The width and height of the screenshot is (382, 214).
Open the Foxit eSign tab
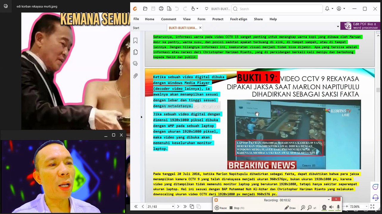click(x=239, y=19)
